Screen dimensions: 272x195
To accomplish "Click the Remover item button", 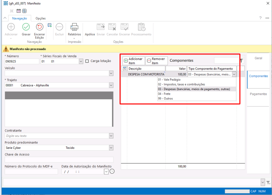I will [x=157, y=61].
